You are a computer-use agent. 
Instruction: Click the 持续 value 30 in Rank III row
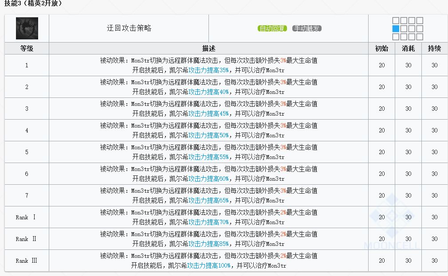[x=435, y=260]
